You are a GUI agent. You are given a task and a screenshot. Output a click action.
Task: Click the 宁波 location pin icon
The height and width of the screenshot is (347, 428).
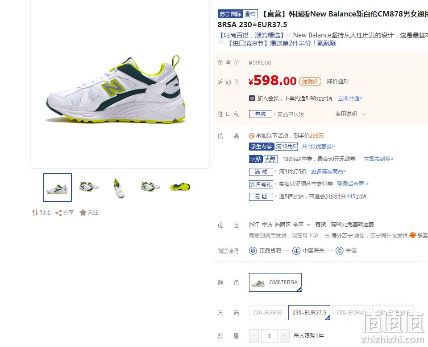pos(339,251)
